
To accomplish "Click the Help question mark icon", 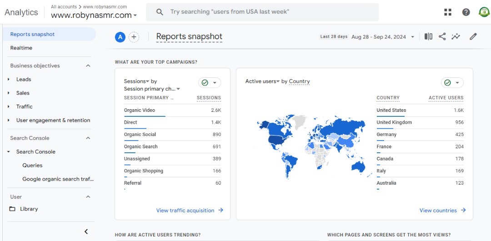I will pyautogui.click(x=466, y=12).
